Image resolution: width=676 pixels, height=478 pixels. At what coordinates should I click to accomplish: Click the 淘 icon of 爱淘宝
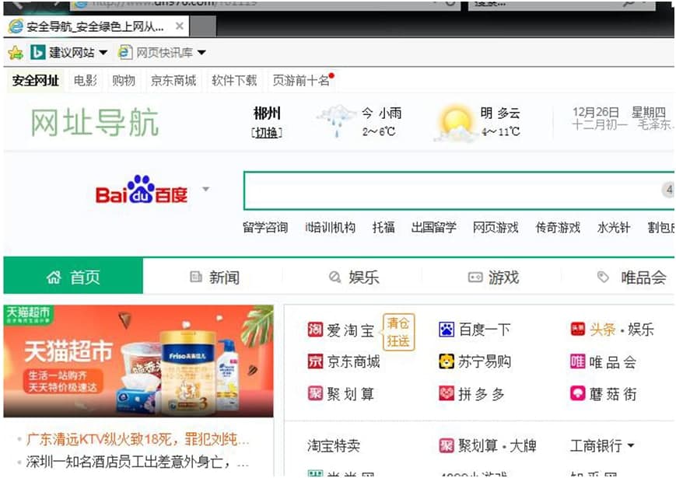[x=315, y=330]
